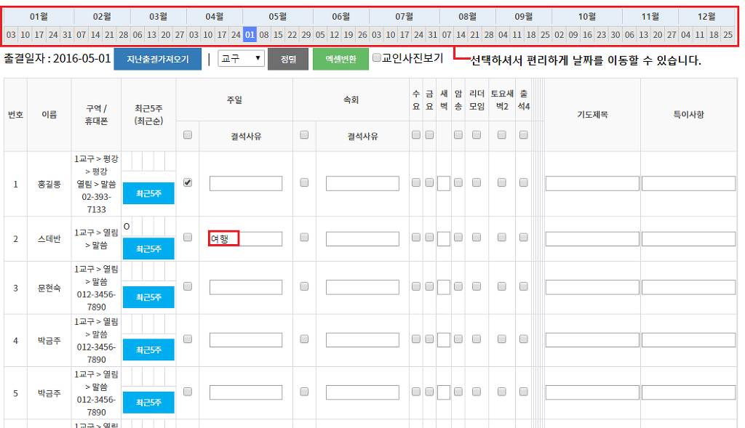
Task: Check 홍길동's 속회 attendance checkbox
Action: [304, 182]
